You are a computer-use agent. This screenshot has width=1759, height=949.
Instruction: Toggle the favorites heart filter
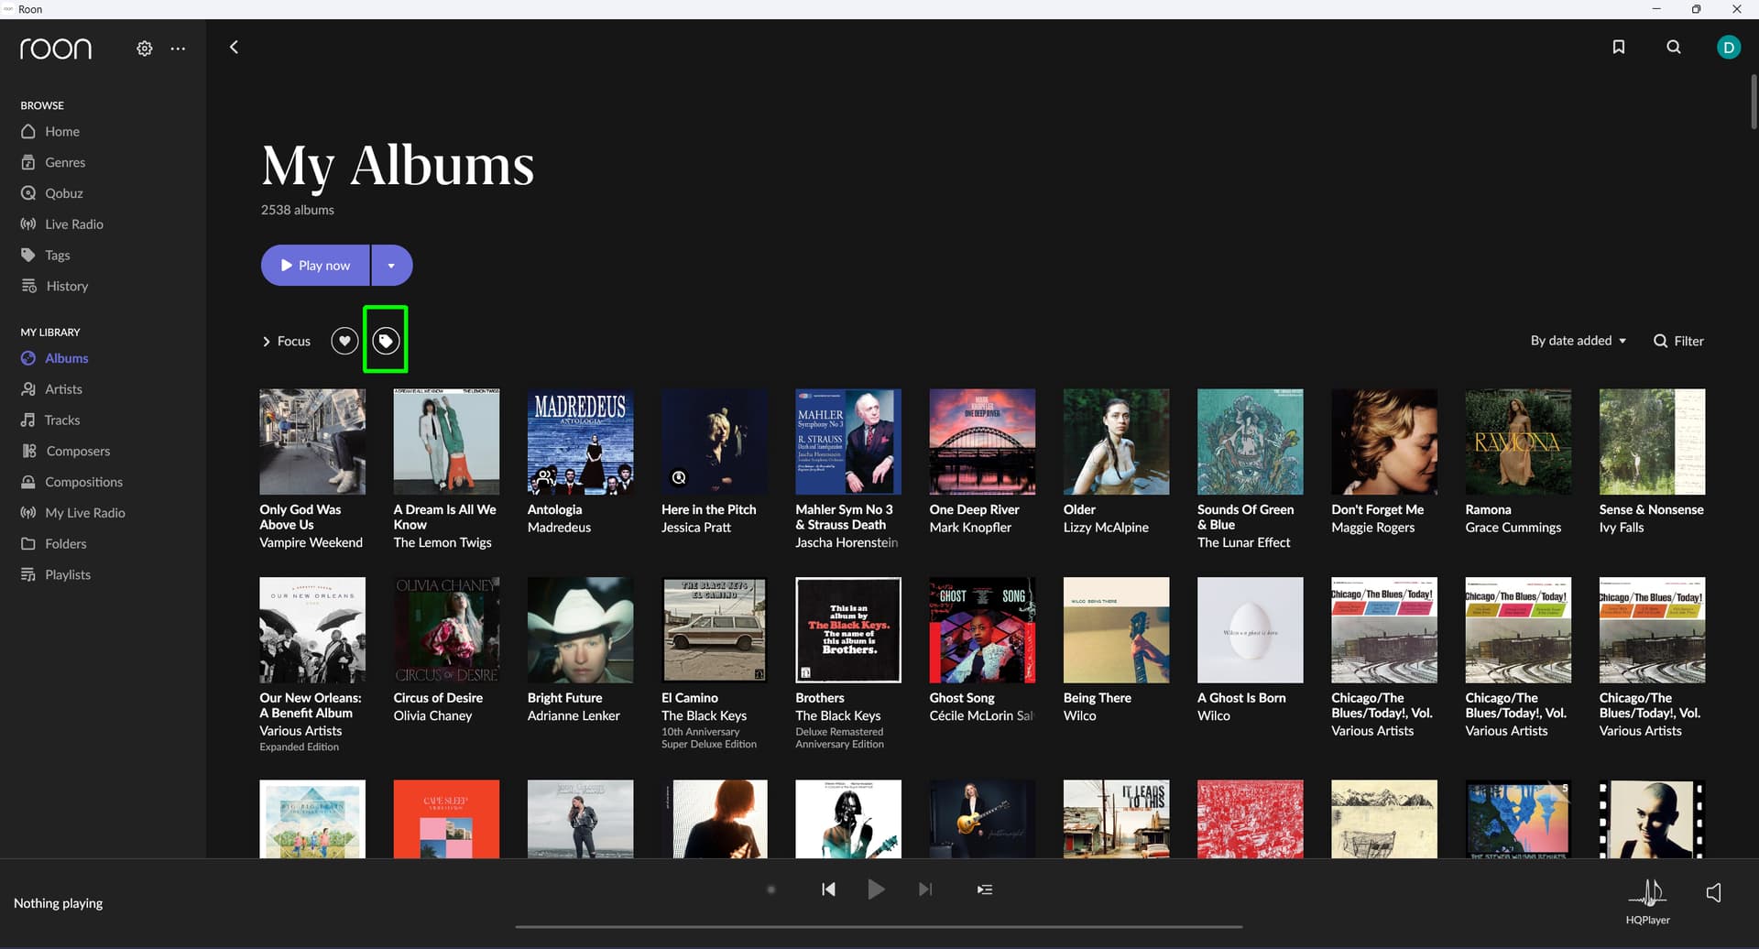pos(344,341)
